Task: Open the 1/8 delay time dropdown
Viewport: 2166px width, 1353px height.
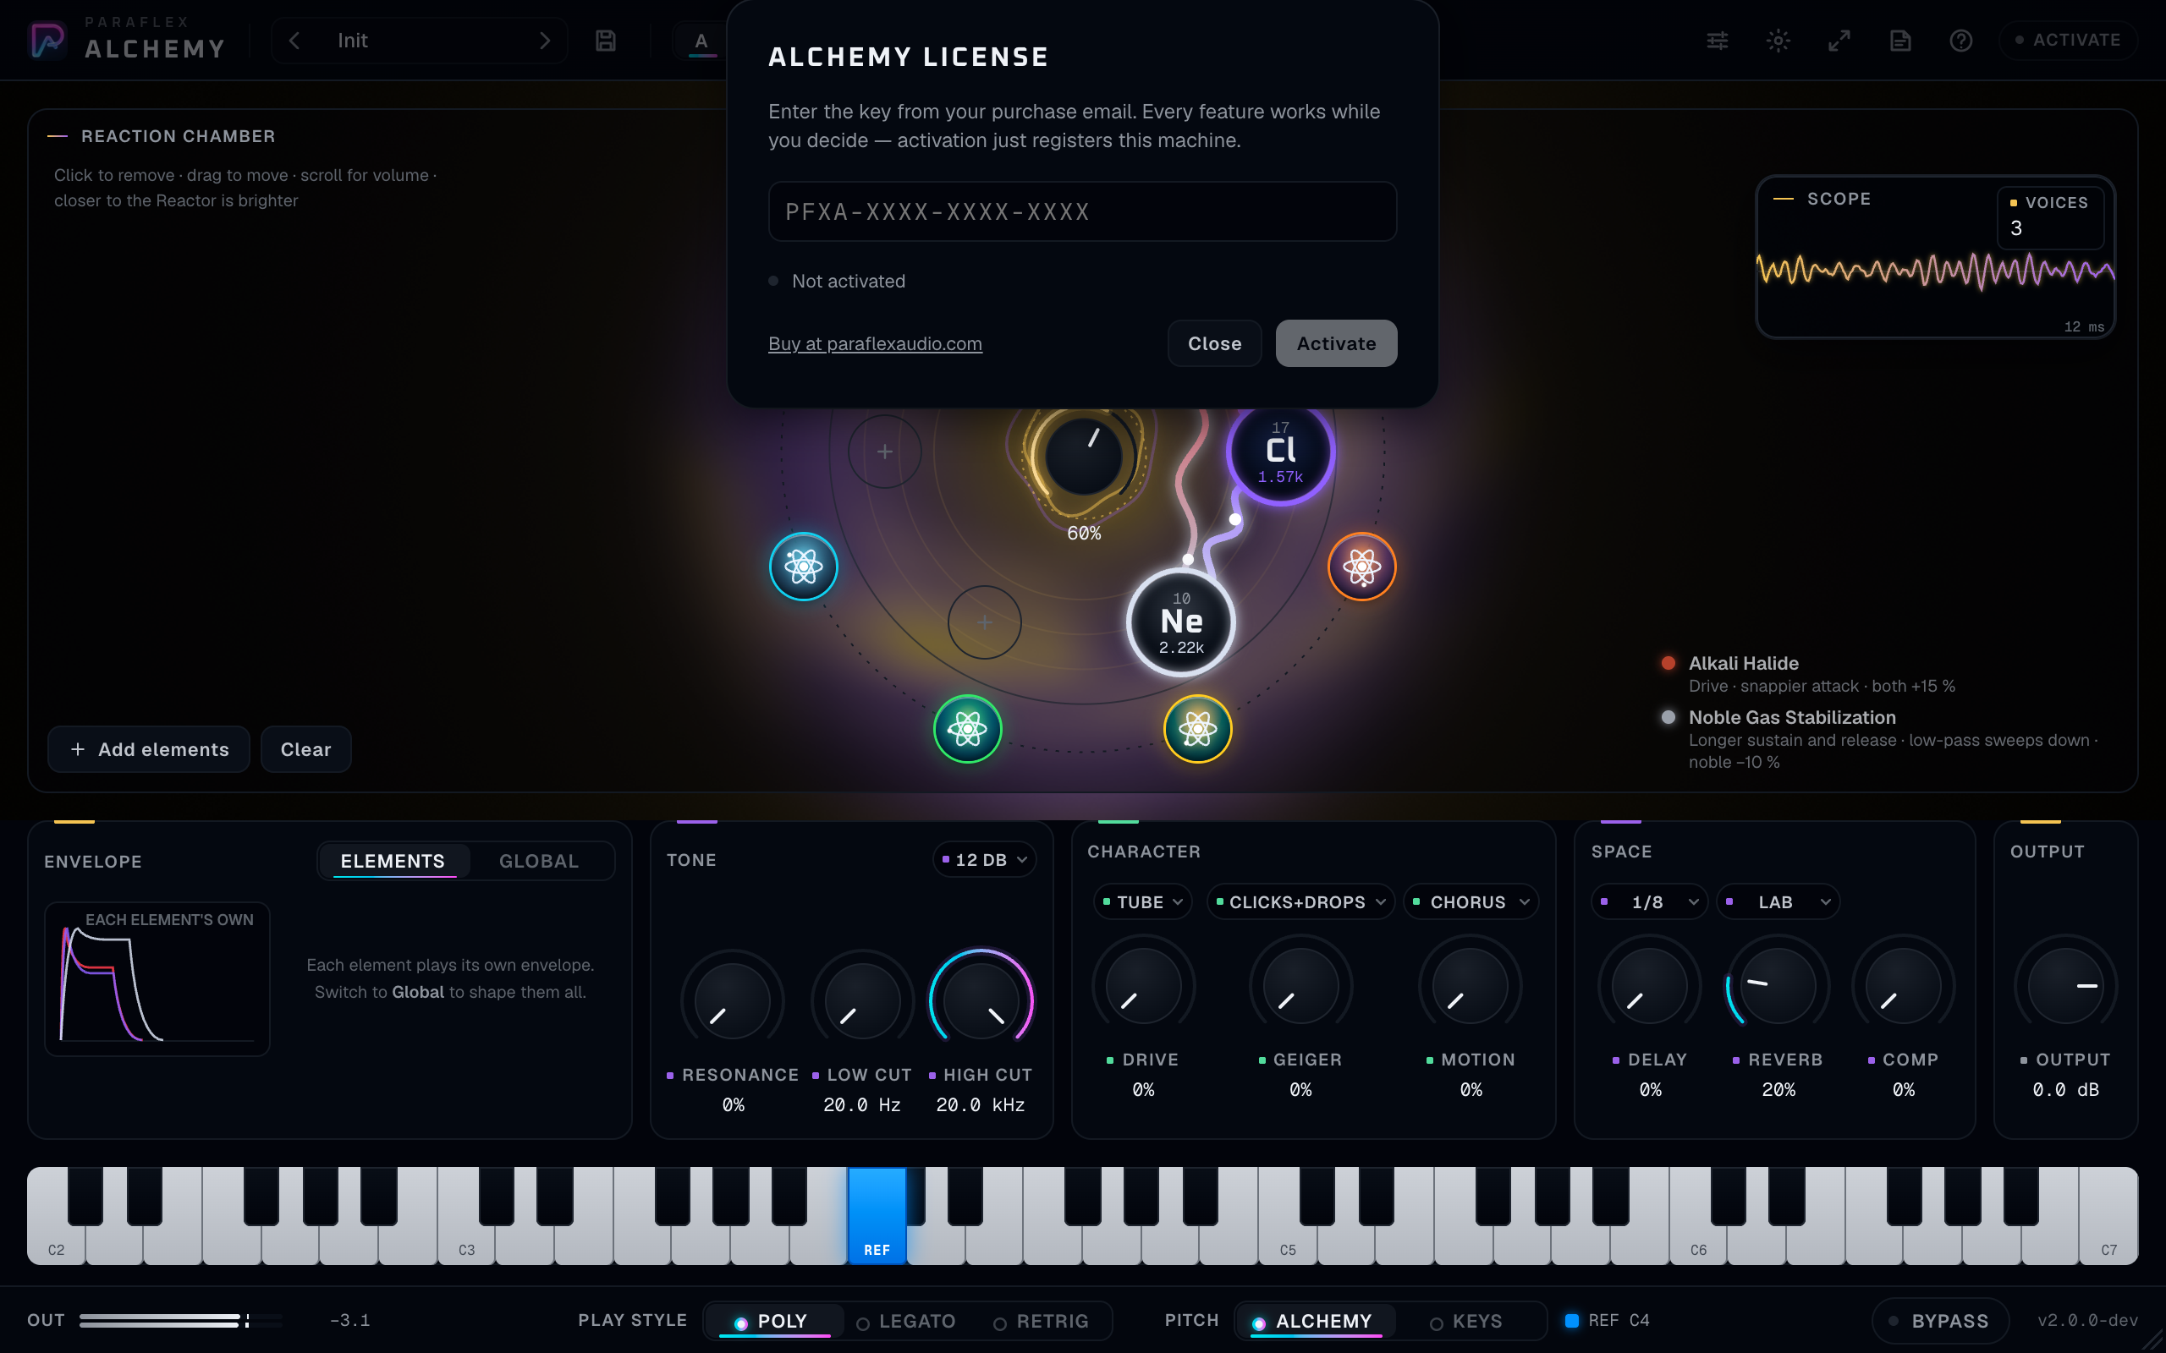Action: point(1650,902)
